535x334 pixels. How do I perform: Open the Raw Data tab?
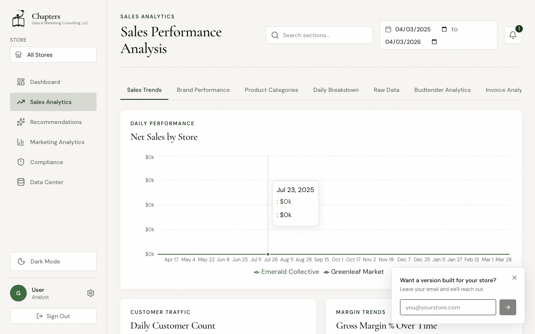386,90
